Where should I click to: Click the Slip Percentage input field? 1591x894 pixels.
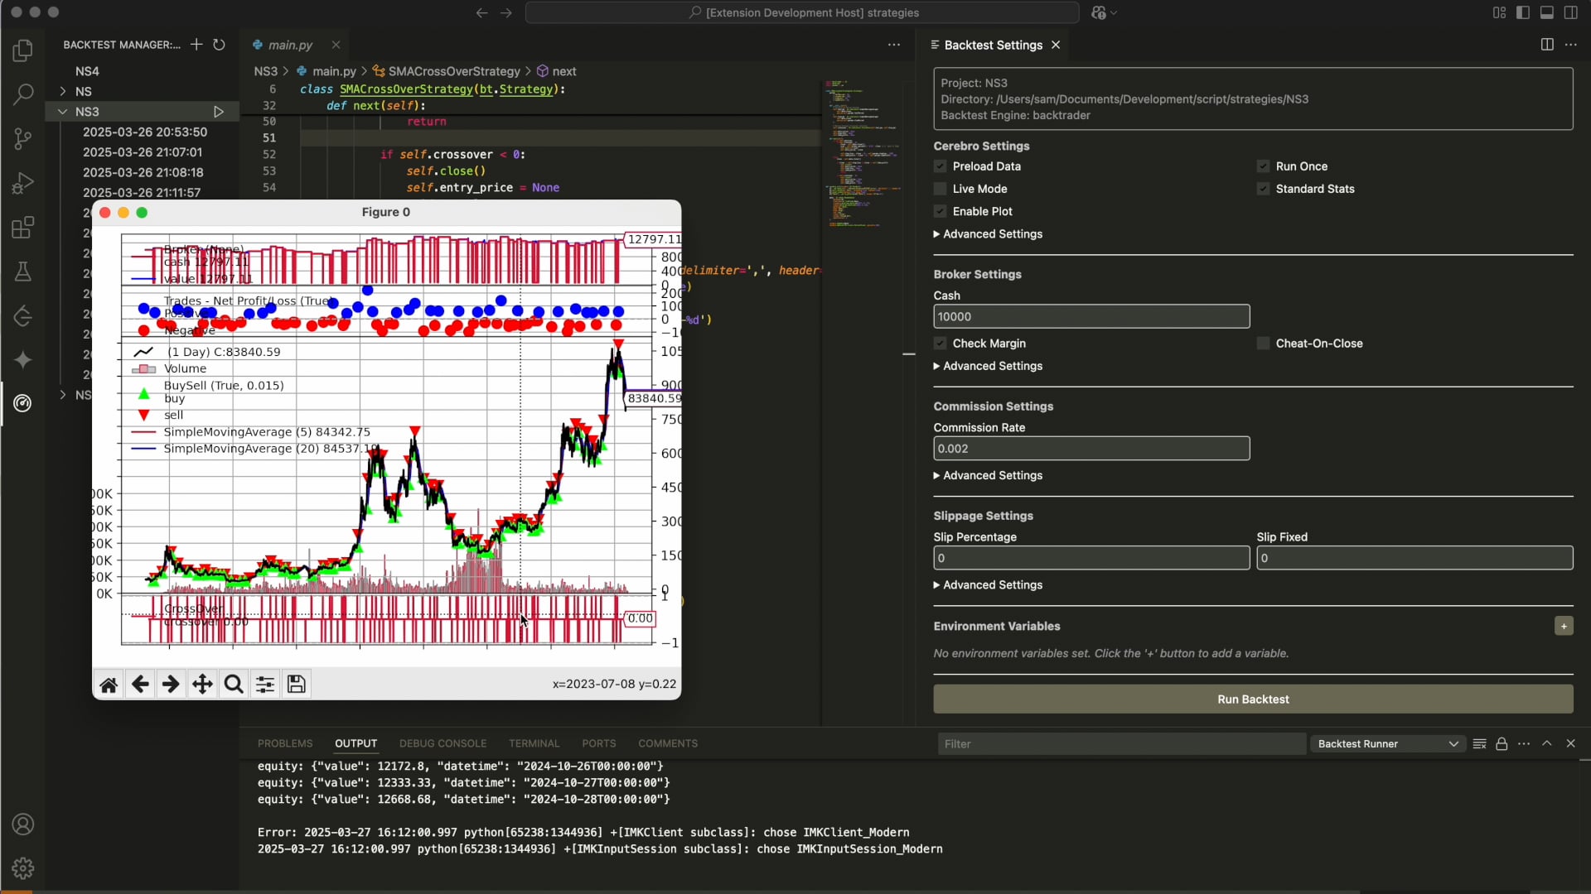(1091, 558)
